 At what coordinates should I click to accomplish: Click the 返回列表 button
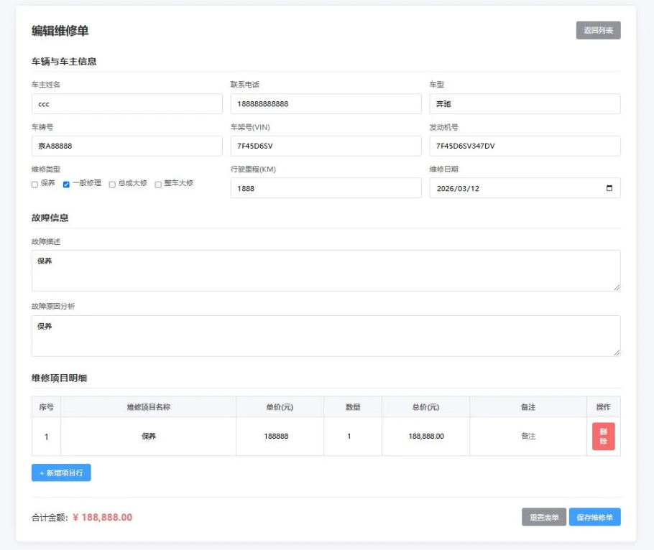coord(598,30)
